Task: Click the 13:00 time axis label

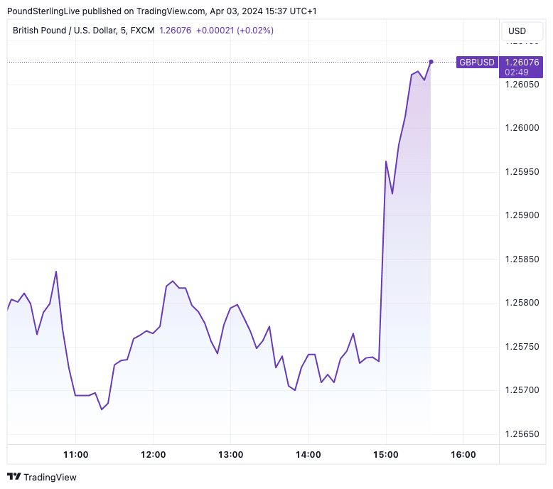Action: pyautogui.click(x=230, y=455)
